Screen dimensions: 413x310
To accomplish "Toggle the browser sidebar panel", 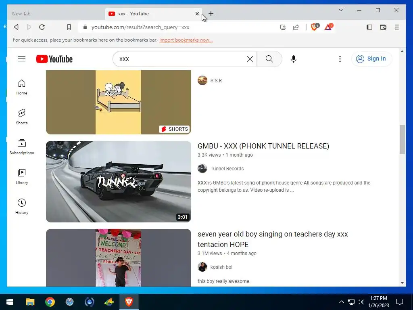I will [x=369, y=27].
